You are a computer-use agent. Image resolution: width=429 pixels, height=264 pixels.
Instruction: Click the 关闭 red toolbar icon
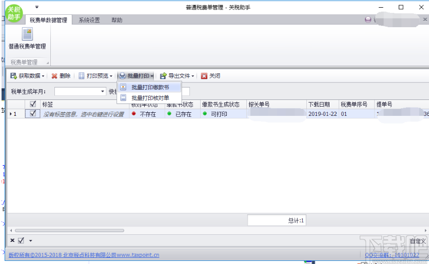pos(204,76)
